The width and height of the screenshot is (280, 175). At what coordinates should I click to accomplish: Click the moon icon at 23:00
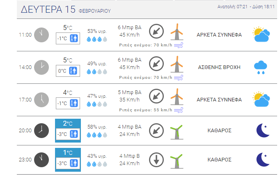[263, 159]
